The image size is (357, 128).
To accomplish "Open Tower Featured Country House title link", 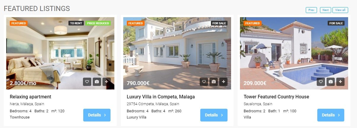I will pos(276,97).
